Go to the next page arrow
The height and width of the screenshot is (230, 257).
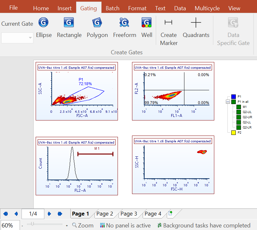point(49,214)
